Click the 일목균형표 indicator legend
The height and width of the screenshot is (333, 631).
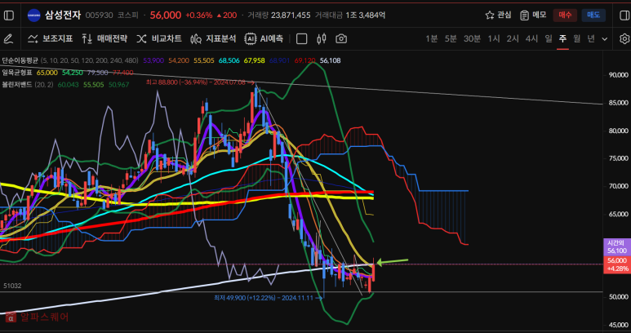[x=17, y=73]
